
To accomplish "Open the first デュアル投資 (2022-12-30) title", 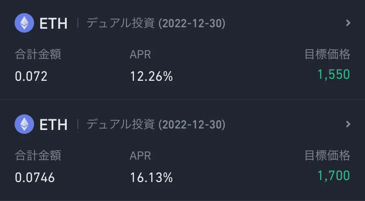I will pos(156,23).
